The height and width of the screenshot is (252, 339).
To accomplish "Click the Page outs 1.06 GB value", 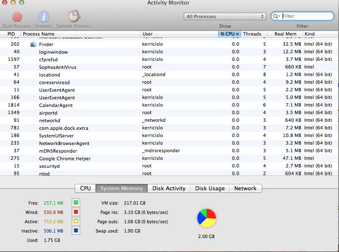I will click(146, 222).
